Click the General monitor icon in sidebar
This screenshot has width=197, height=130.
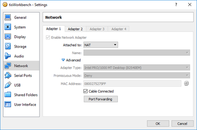coord(8,17)
